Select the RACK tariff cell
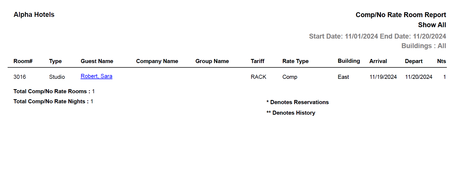This screenshot has height=187, width=455. [x=258, y=77]
